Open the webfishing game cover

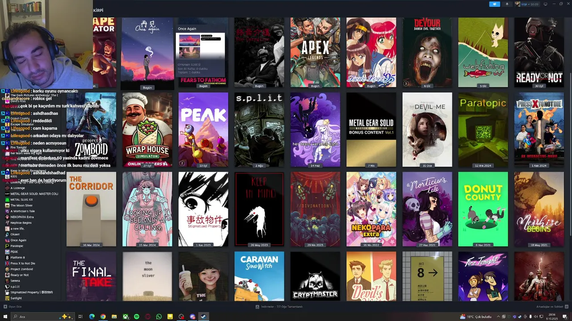pyautogui.click(x=483, y=52)
